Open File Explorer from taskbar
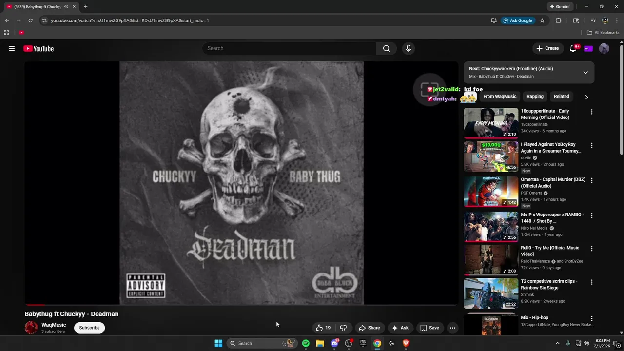 [x=320, y=343]
